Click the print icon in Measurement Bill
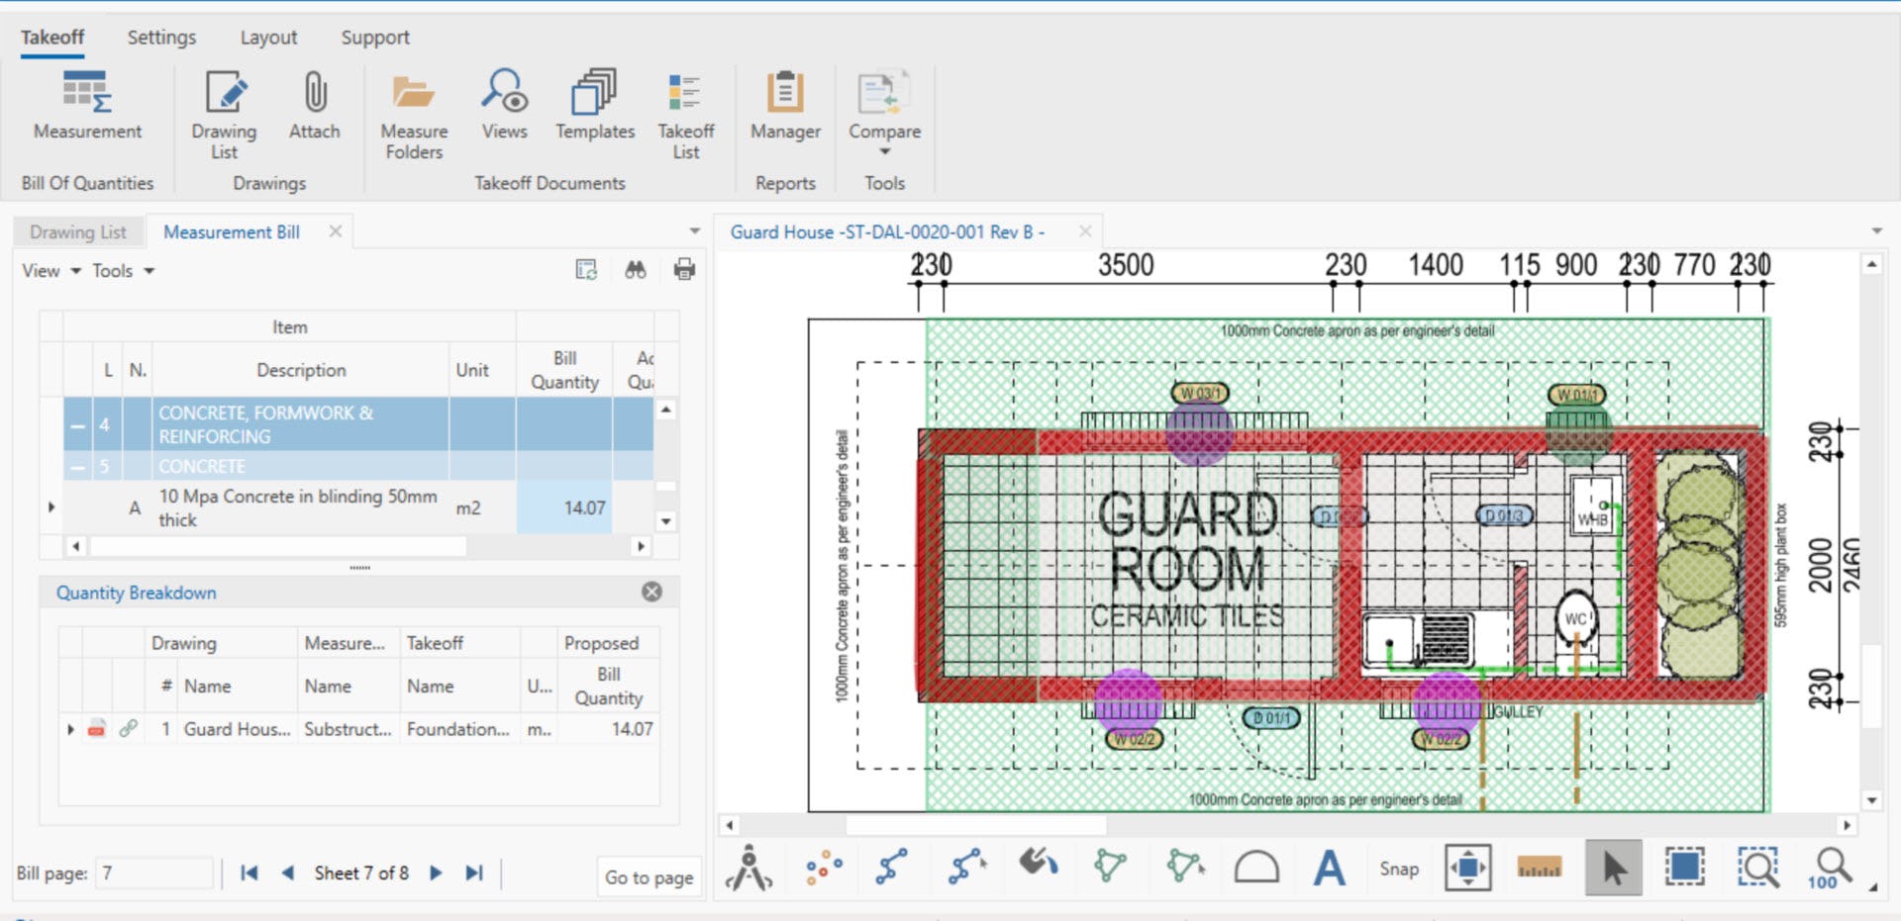This screenshot has width=1901, height=921. click(684, 269)
